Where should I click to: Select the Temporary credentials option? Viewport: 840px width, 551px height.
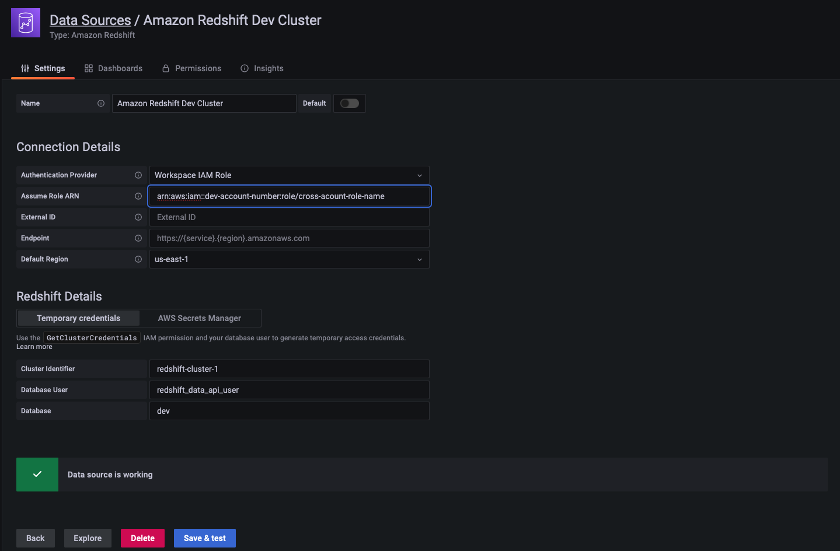tap(79, 318)
